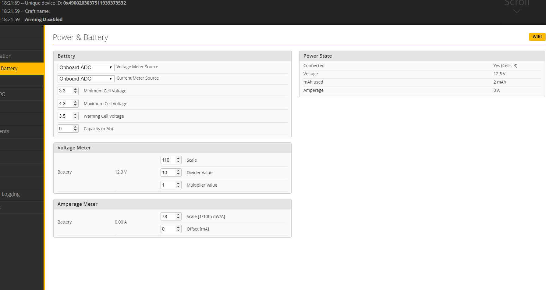
Task: Decrease Warning Cell Voltage with down arrow
Action: click(75, 118)
